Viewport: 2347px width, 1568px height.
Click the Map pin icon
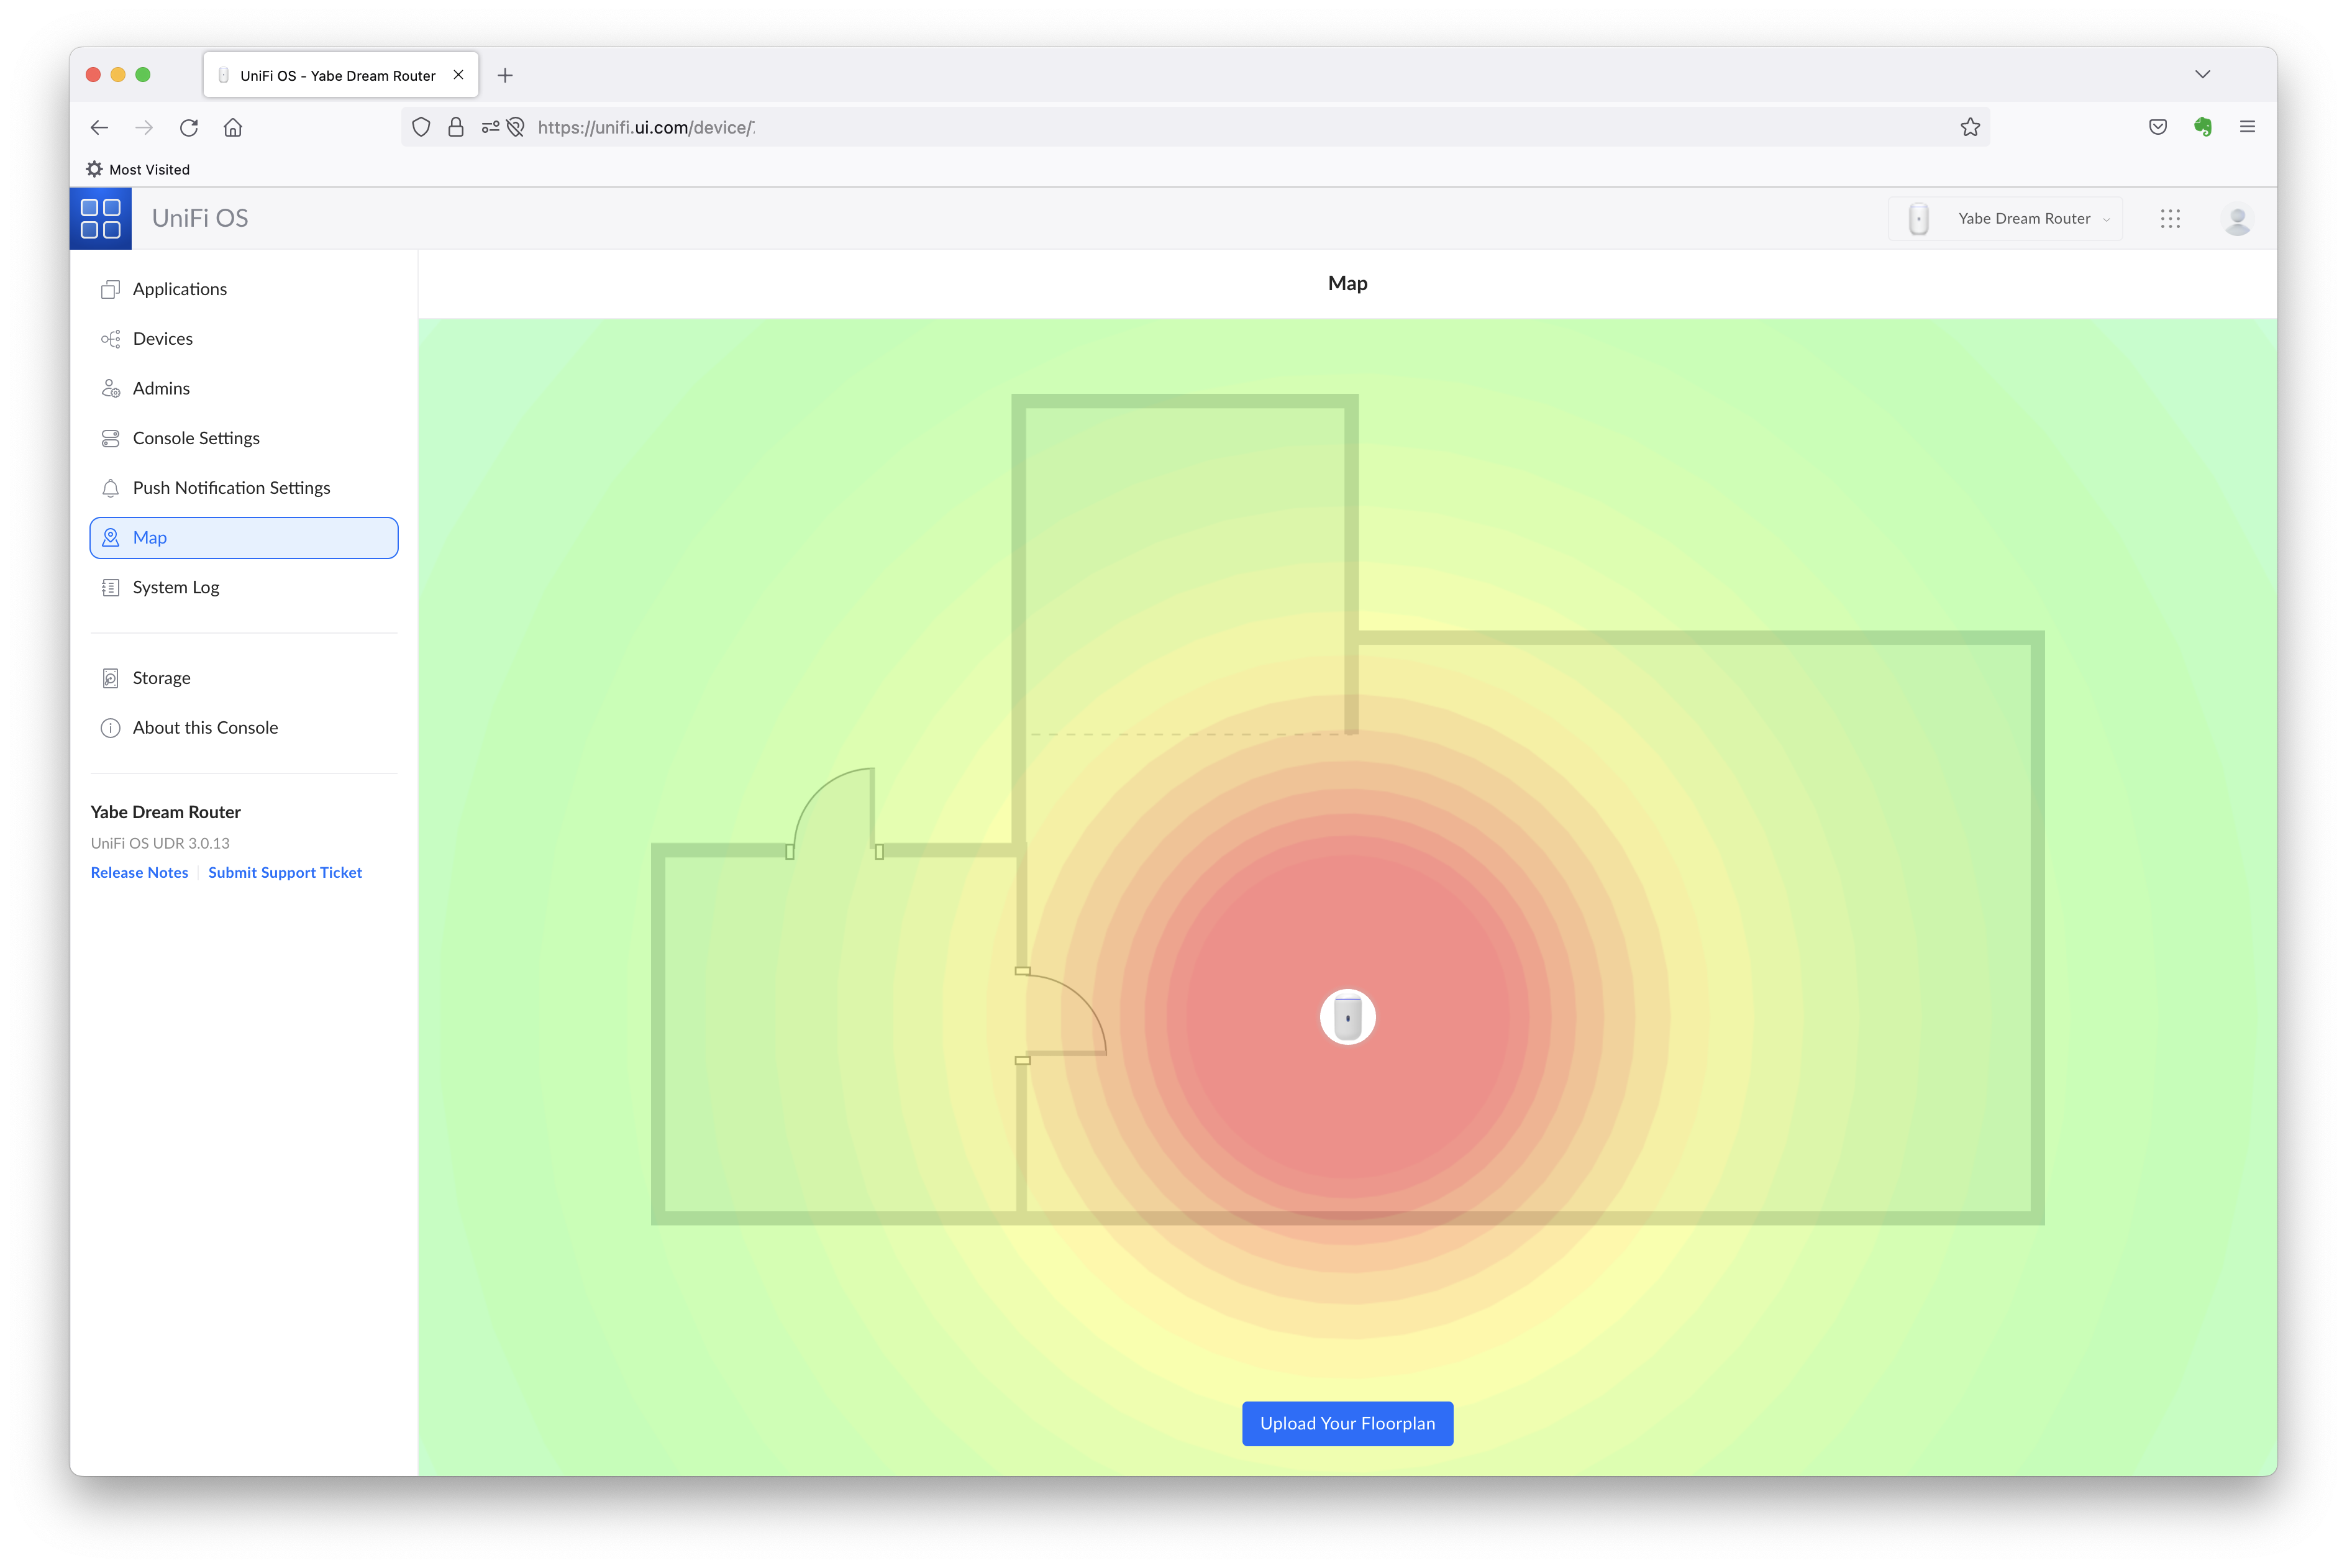[110, 538]
